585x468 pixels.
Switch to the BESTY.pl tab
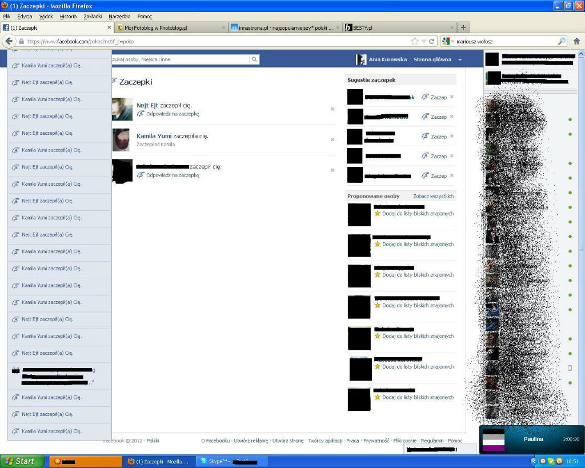pyautogui.click(x=399, y=27)
